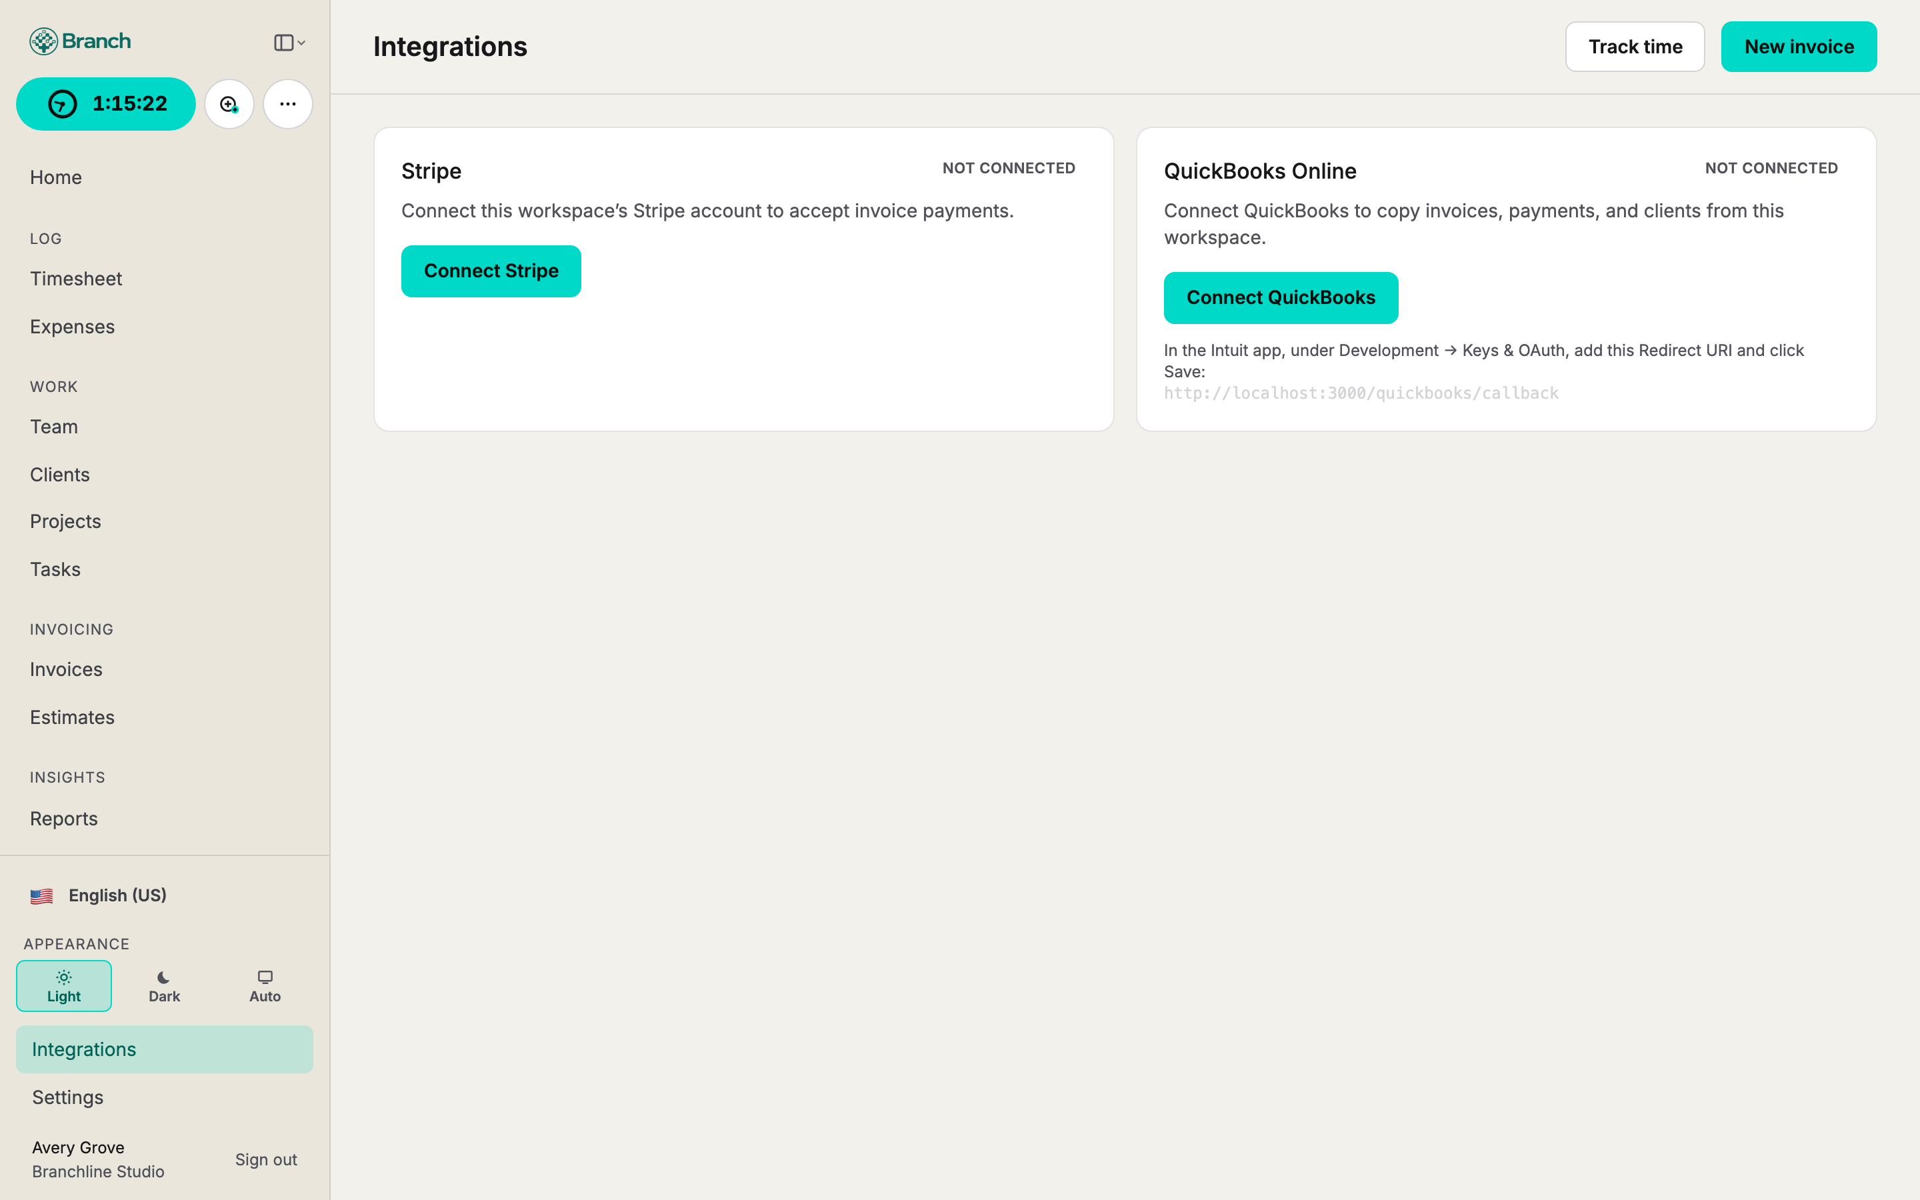Click the Connect QuickBooks button
1920x1200 pixels.
(x=1281, y=297)
